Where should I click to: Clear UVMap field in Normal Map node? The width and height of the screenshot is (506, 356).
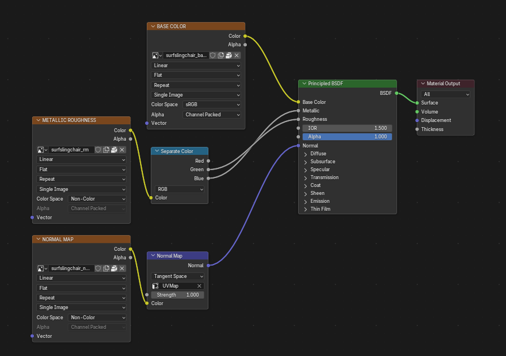[x=199, y=286]
